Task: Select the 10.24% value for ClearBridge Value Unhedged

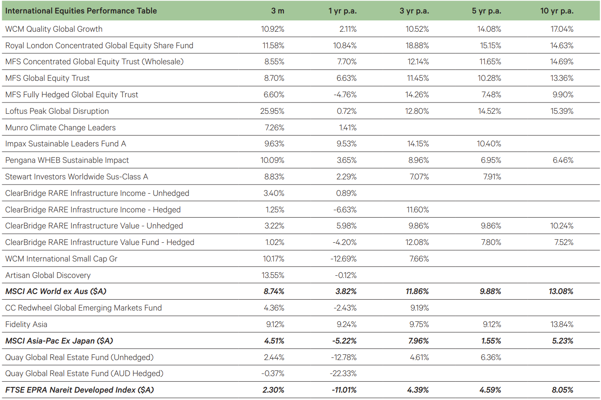Action: (562, 226)
